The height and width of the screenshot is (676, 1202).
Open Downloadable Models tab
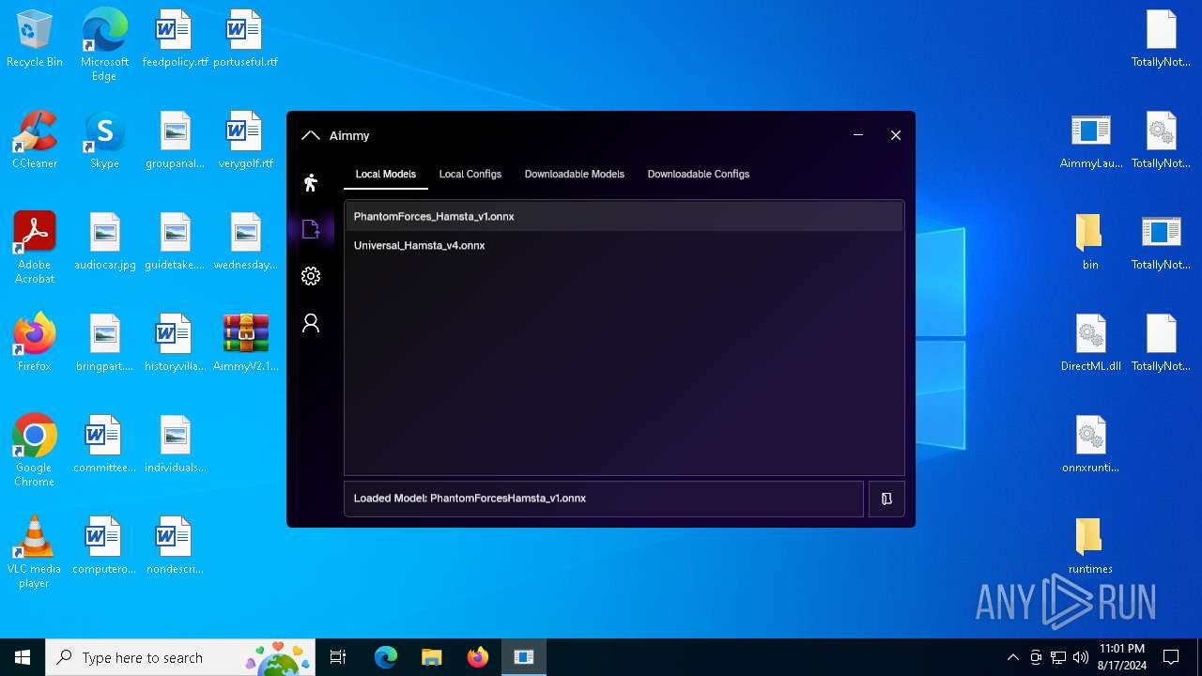tap(575, 174)
